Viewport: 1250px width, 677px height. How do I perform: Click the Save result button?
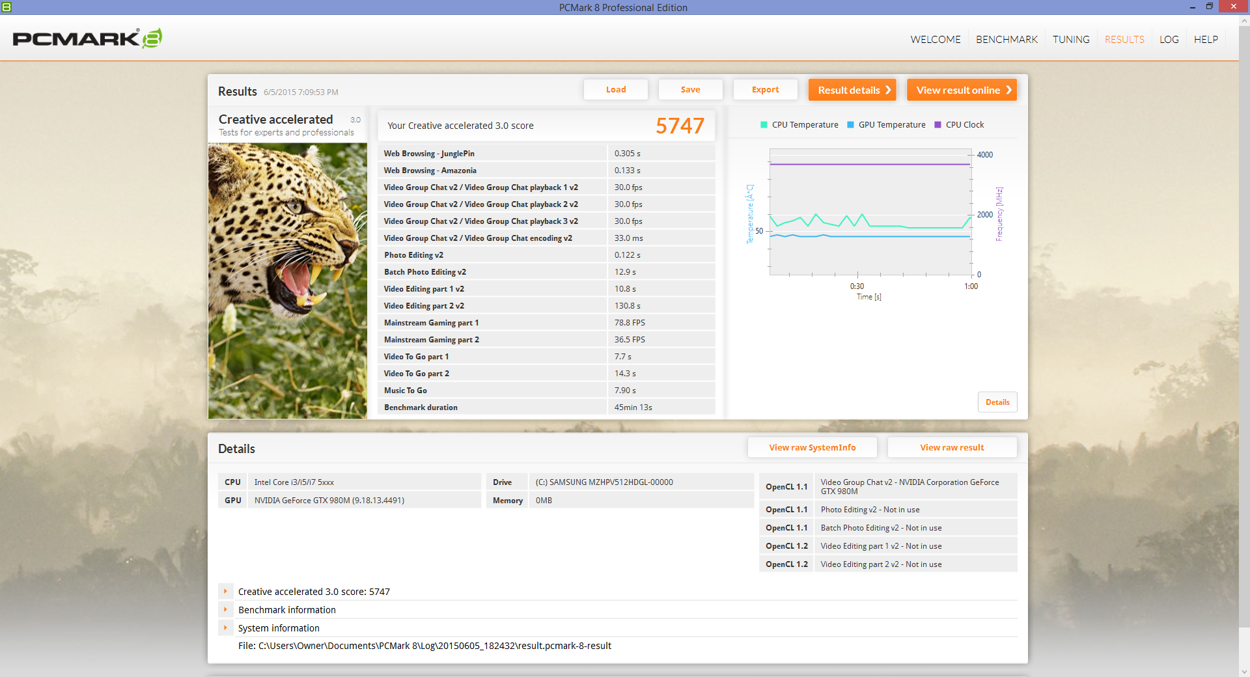click(x=691, y=90)
